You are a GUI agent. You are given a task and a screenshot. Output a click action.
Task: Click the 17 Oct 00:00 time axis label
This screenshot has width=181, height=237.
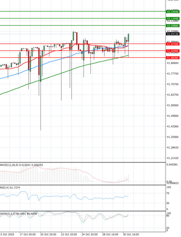point(27,234)
